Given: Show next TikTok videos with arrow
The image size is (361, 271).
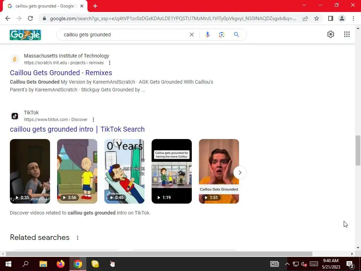Looking at the screenshot, I should pos(240,172).
